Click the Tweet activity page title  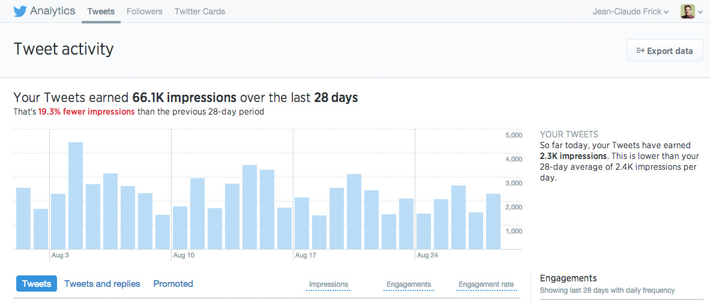pos(64,49)
